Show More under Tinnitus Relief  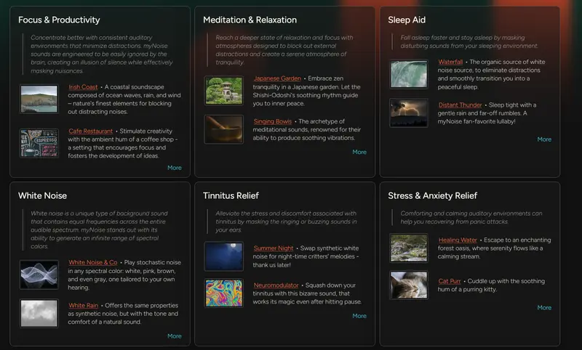pos(359,316)
